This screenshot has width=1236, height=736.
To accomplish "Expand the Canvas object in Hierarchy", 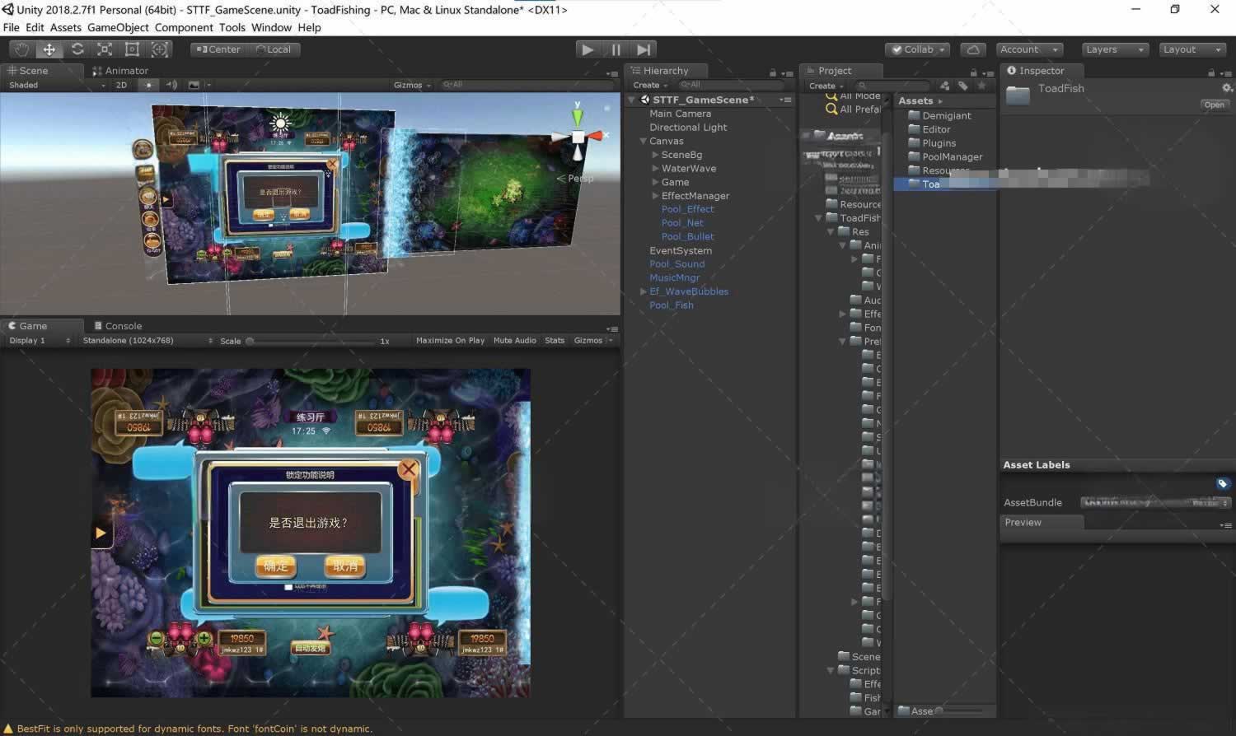I will pos(644,142).
